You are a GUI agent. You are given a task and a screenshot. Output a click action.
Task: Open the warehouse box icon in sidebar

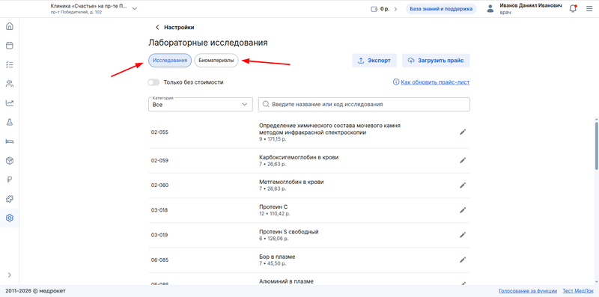click(x=10, y=160)
